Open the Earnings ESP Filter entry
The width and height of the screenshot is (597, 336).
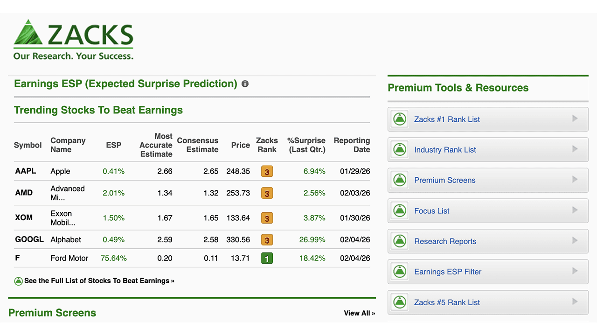[447, 271]
